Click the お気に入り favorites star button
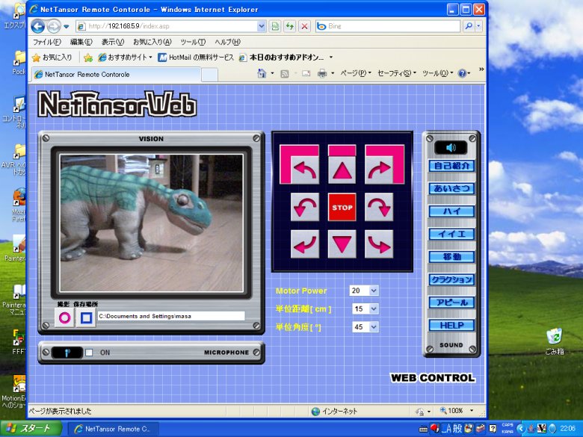 click(x=52, y=58)
